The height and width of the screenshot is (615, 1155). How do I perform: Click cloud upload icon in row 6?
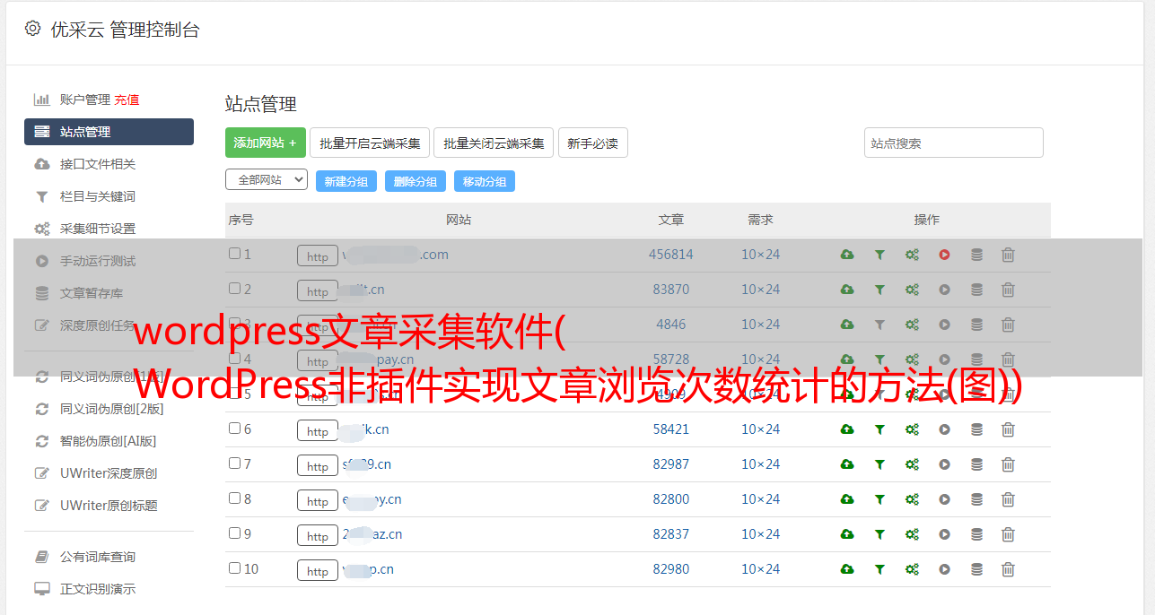pyautogui.click(x=847, y=429)
